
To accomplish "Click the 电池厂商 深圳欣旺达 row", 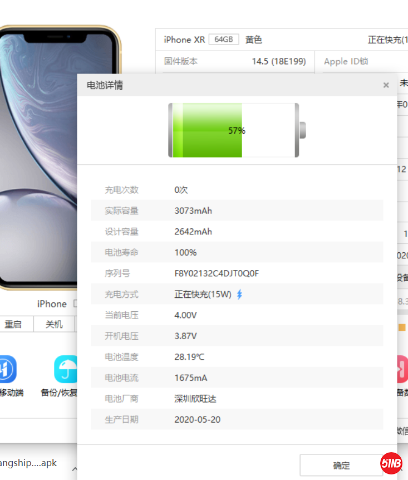I will (x=237, y=399).
